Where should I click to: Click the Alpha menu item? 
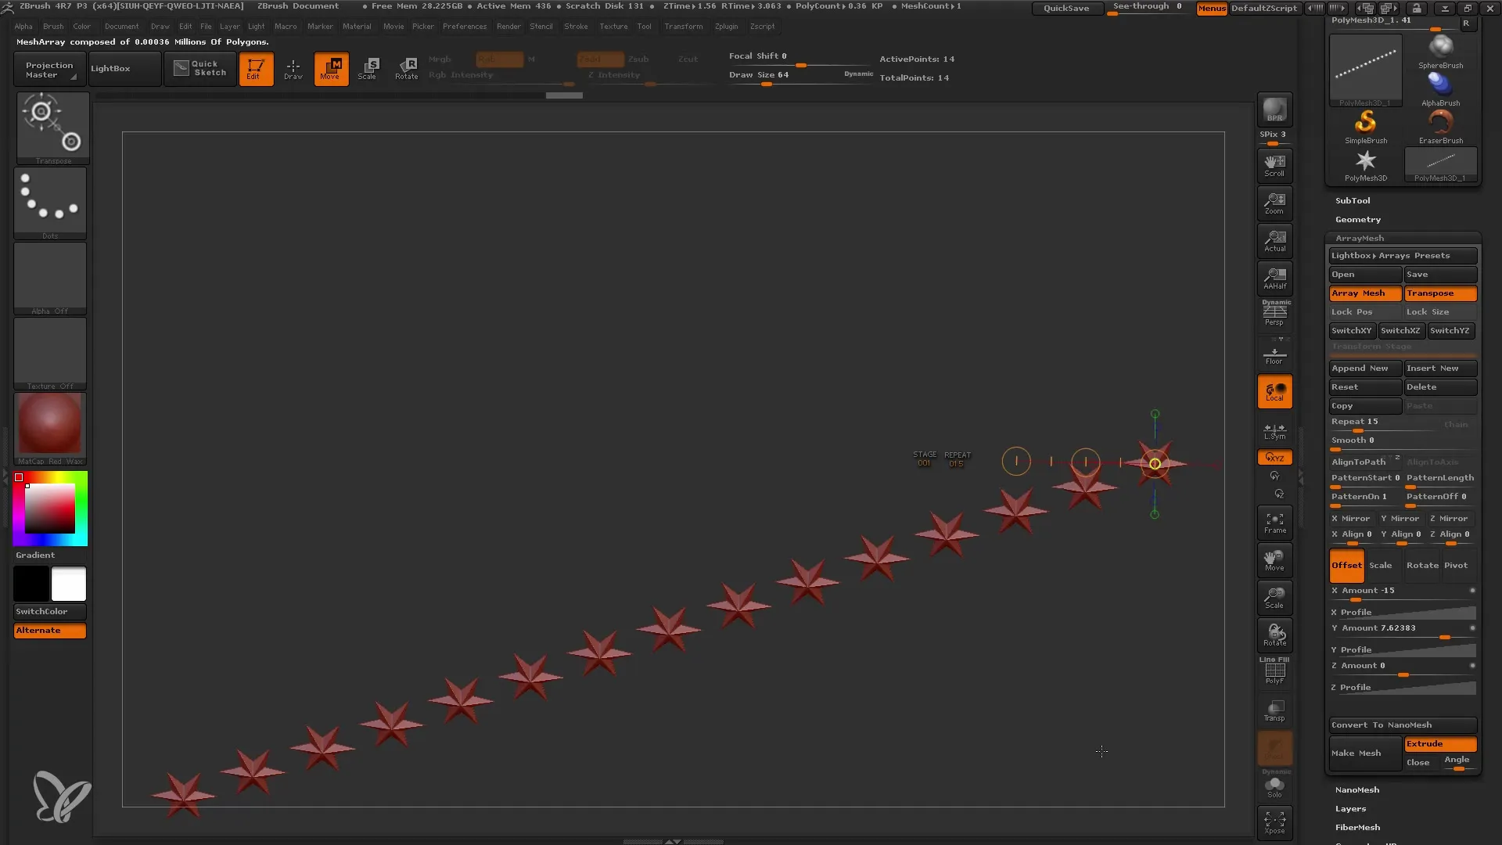tap(23, 26)
